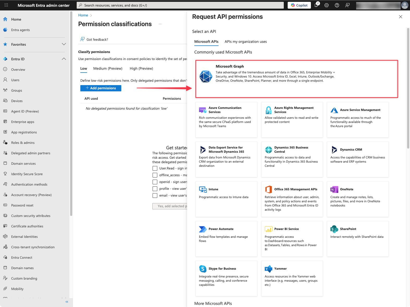Click the Users icon in sidebar
This screenshot has width=410, height=307.
pos(5,80)
